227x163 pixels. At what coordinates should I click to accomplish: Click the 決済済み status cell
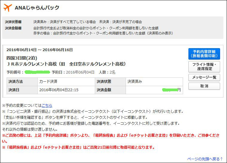pyautogui.click(x=154, y=82)
